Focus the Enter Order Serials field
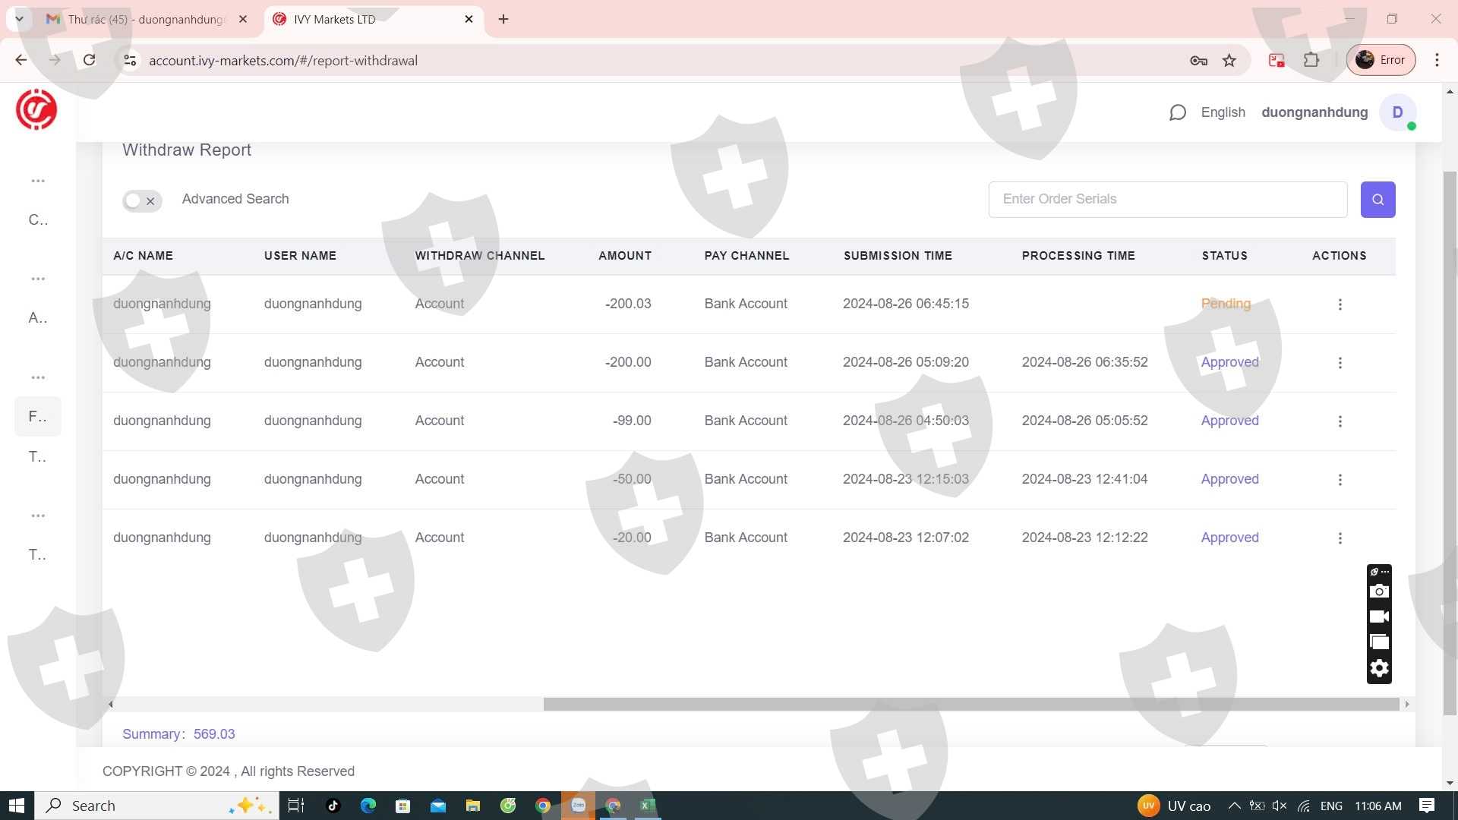Screen dimensions: 1458x820 click(1167, 199)
